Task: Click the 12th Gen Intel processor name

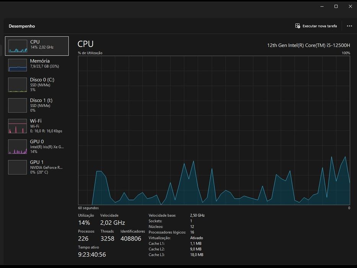Action: point(308,45)
